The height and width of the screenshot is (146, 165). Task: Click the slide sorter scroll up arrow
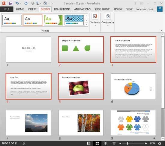pos(163,35)
